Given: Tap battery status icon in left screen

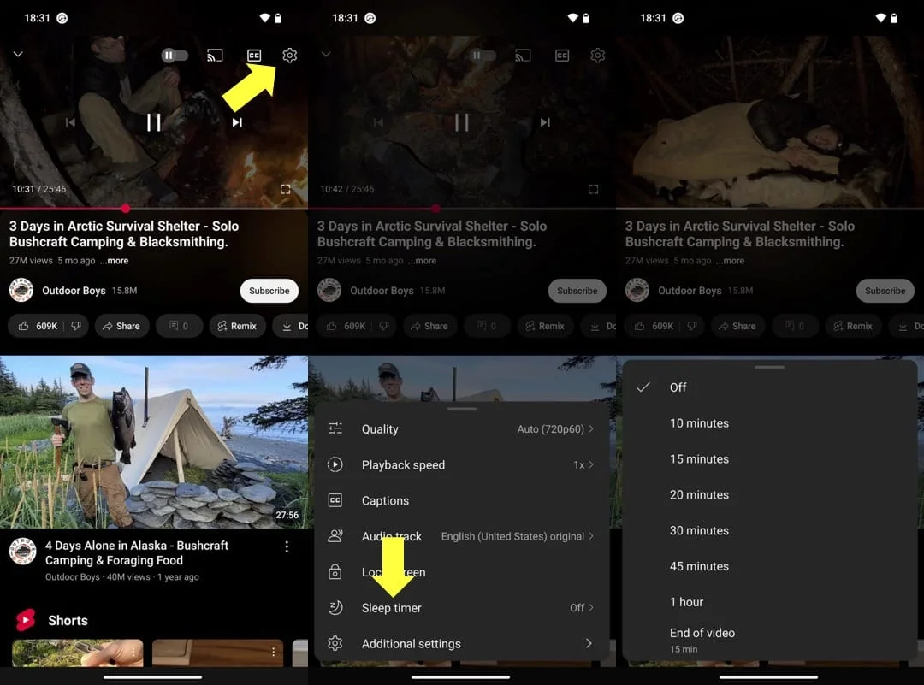Looking at the screenshot, I should (278, 18).
